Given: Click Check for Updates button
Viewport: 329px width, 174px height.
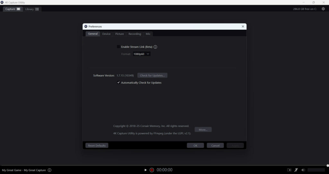Looking at the screenshot, I should point(152,75).
